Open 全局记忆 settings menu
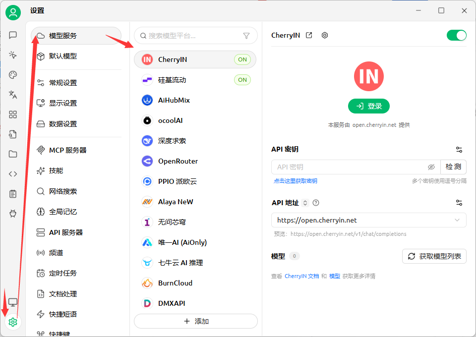This screenshot has width=476, height=337. click(x=76, y=212)
